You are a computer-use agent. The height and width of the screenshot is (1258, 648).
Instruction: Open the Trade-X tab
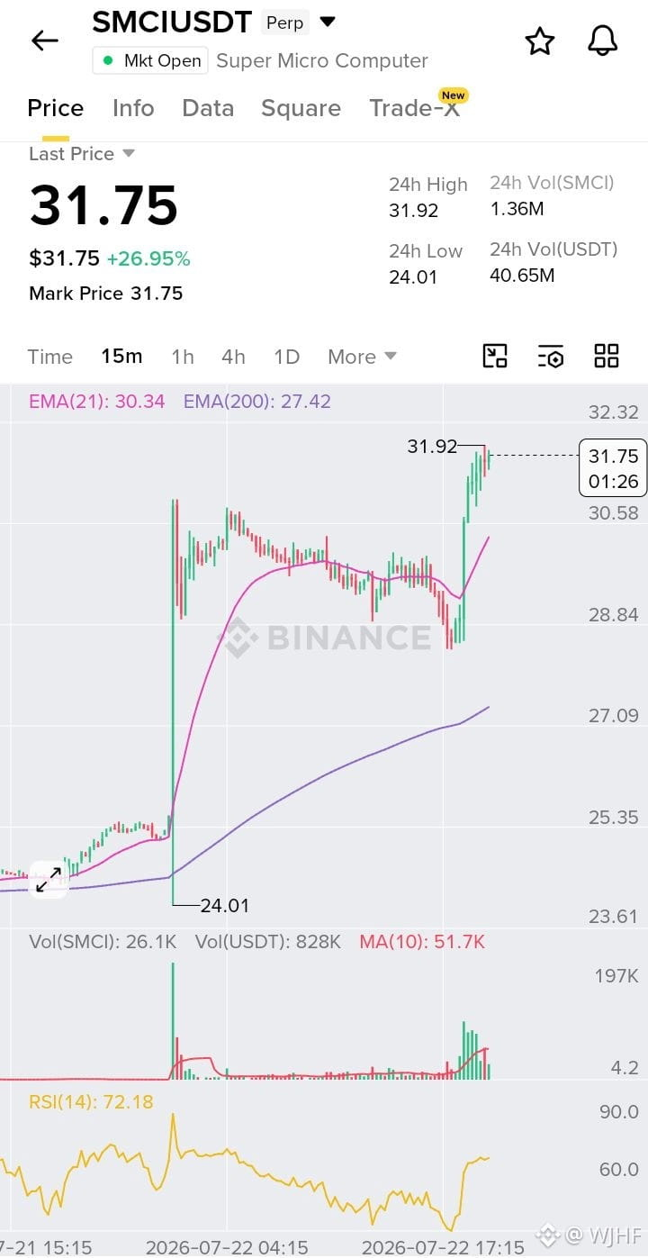coord(415,108)
